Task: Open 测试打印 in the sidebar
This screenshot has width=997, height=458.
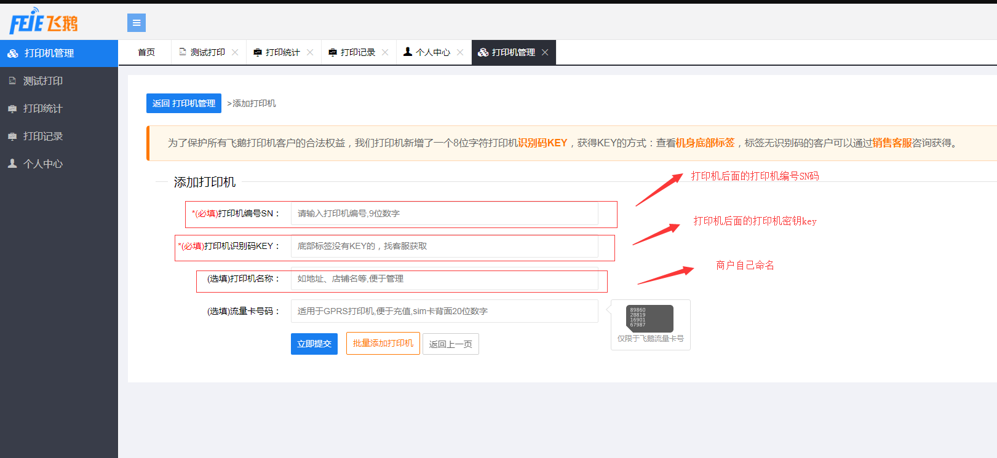Action: pyautogui.click(x=59, y=81)
